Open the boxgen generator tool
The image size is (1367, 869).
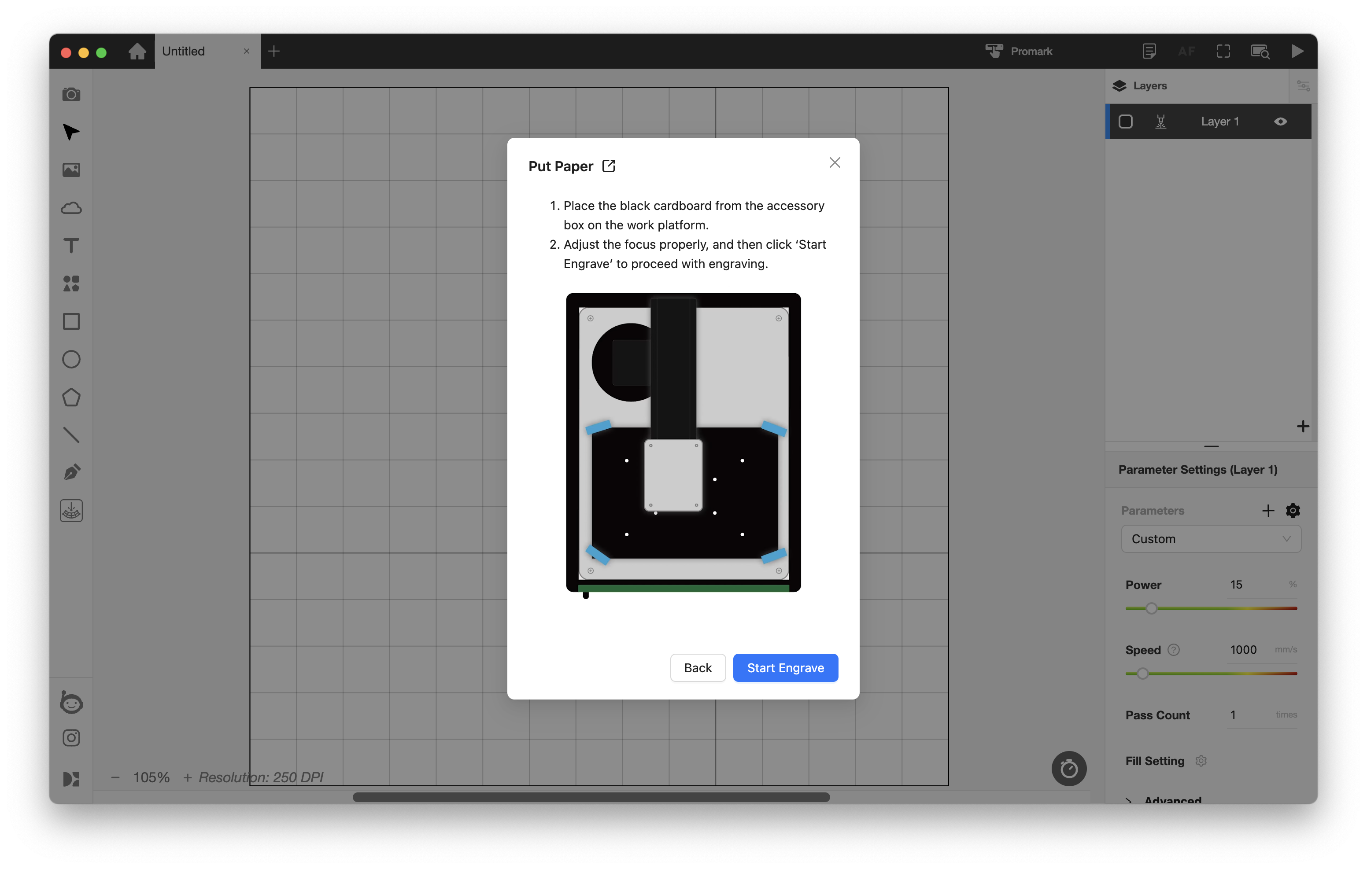(x=71, y=511)
